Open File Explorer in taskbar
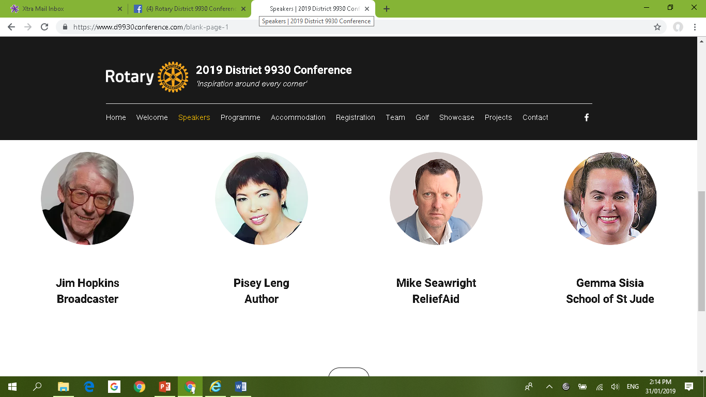706x397 pixels. point(64,387)
